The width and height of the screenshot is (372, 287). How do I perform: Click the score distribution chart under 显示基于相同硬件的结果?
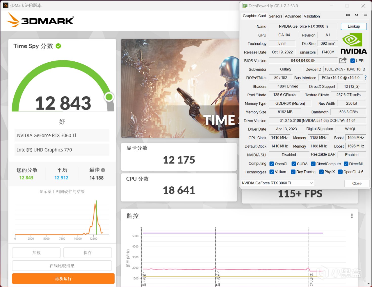tap(62, 220)
